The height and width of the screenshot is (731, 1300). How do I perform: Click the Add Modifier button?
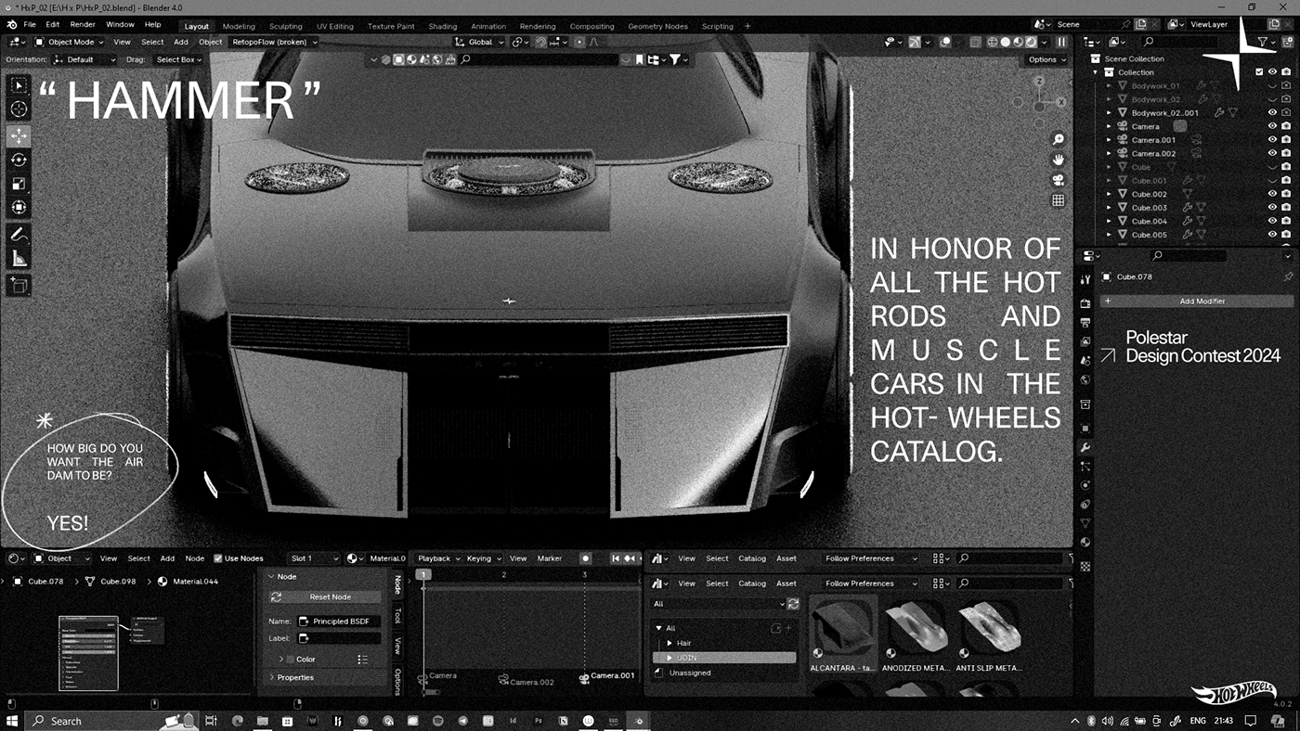[1197, 301]
